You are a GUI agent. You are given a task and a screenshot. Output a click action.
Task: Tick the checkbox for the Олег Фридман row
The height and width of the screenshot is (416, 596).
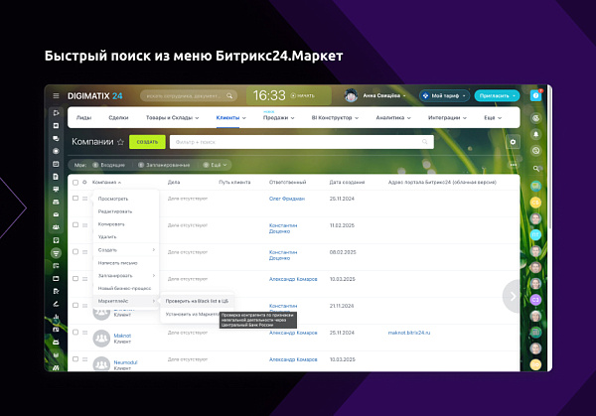(75, 199)
